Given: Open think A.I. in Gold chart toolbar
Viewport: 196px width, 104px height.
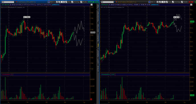Looking at the screenshot, I should pyautogui.click(x=52, y=2).
